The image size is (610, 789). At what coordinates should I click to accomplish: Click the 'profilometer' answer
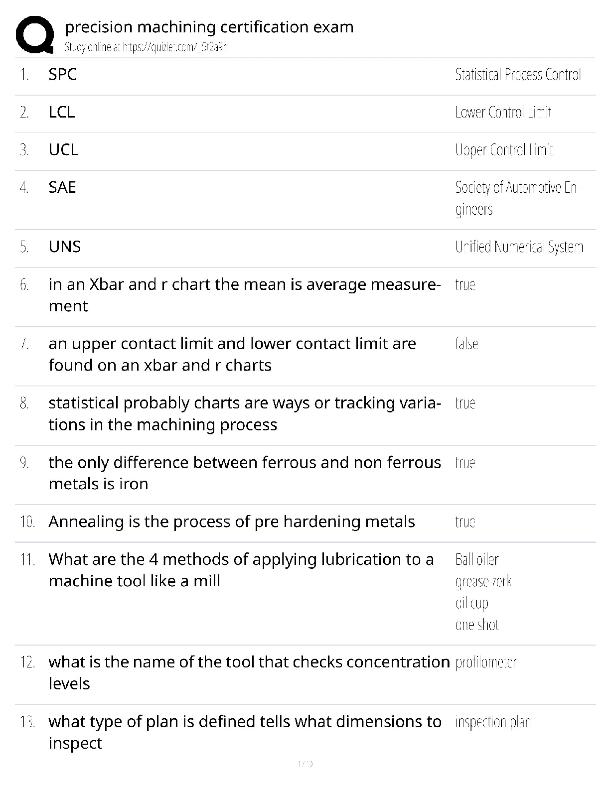click(x=486, y=662)
